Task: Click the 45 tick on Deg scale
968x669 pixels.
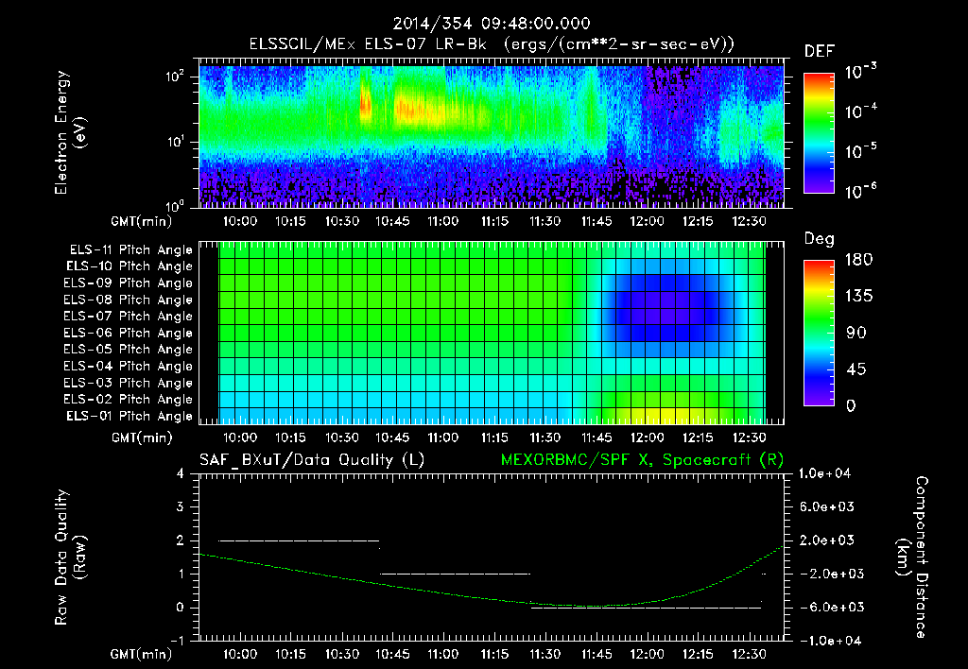Action: [856, 369]
